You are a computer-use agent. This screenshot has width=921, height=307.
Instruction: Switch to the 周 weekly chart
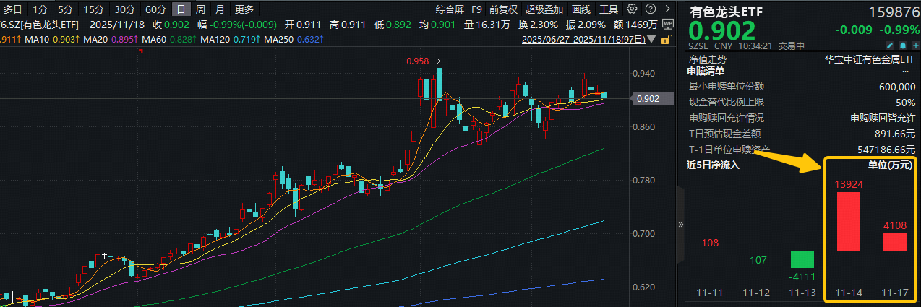(x=200, y=9)
